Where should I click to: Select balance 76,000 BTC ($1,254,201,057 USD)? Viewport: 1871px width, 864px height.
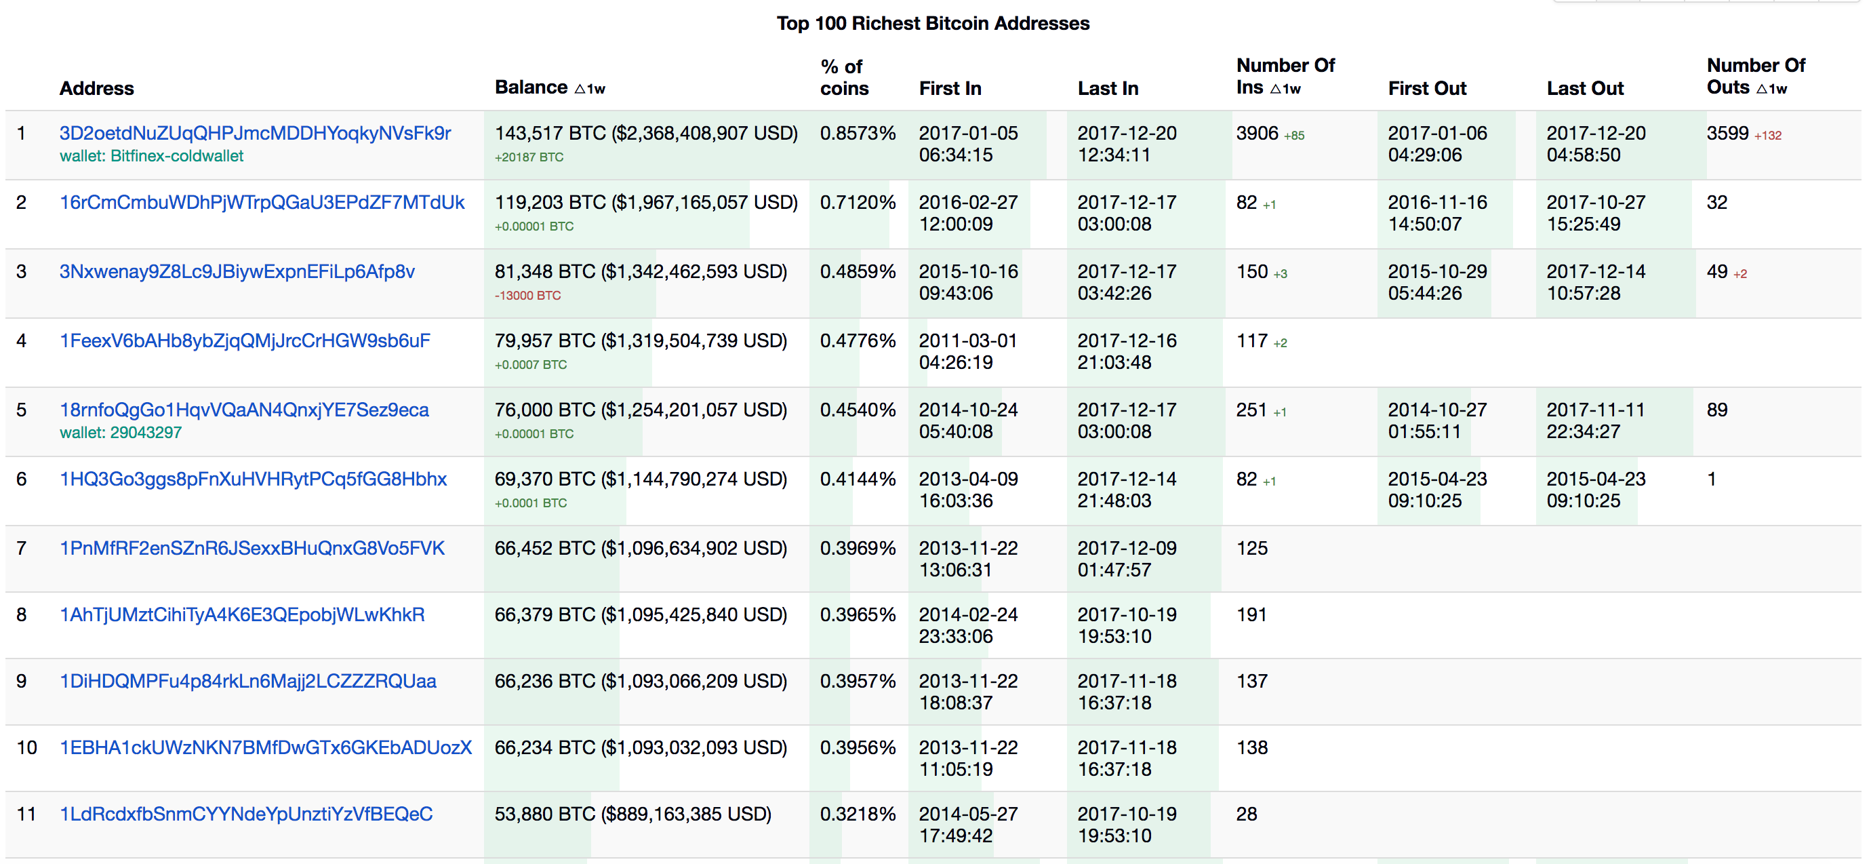(641, 409)
